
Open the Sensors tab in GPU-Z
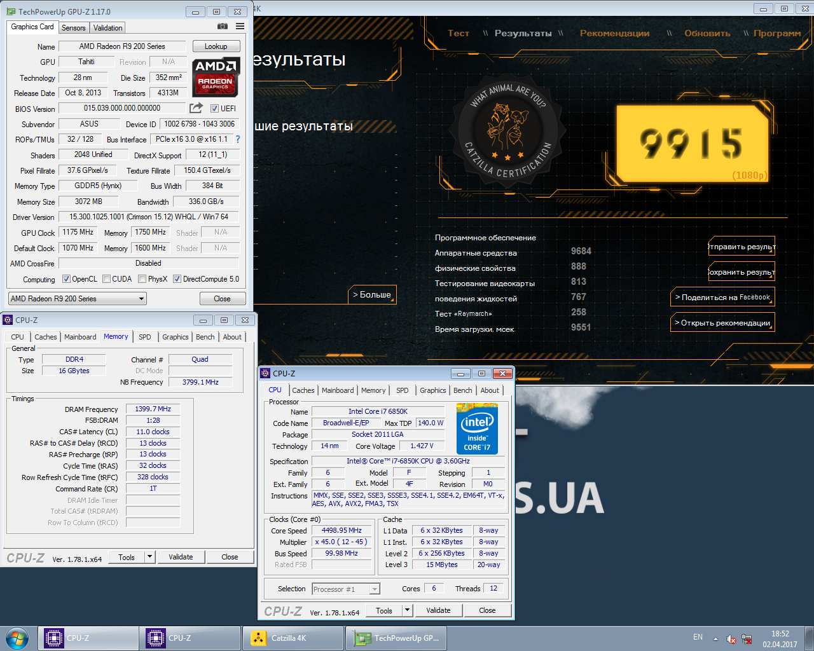(74, 28)
